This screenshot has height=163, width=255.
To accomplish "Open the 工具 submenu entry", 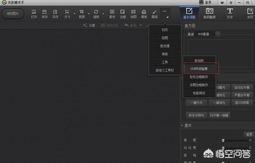I will [165, 62].
